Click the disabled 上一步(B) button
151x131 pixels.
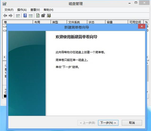pos(87,123)
